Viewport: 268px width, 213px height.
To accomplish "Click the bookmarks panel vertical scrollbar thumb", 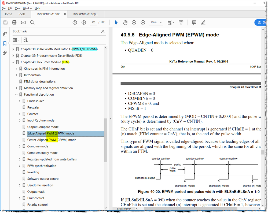I will click(x=106, y=140).
